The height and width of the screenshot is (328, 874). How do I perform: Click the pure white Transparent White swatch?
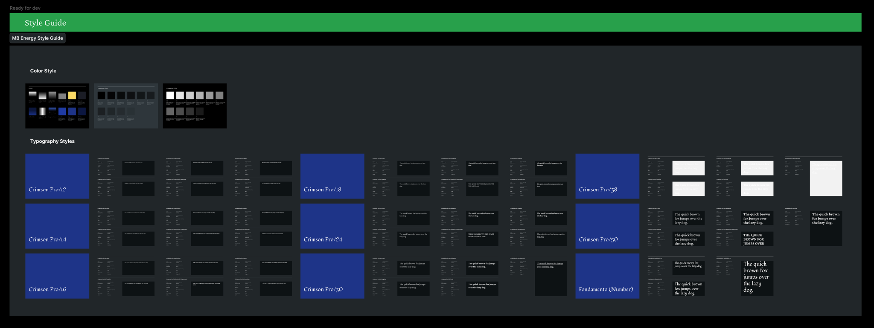170,95
